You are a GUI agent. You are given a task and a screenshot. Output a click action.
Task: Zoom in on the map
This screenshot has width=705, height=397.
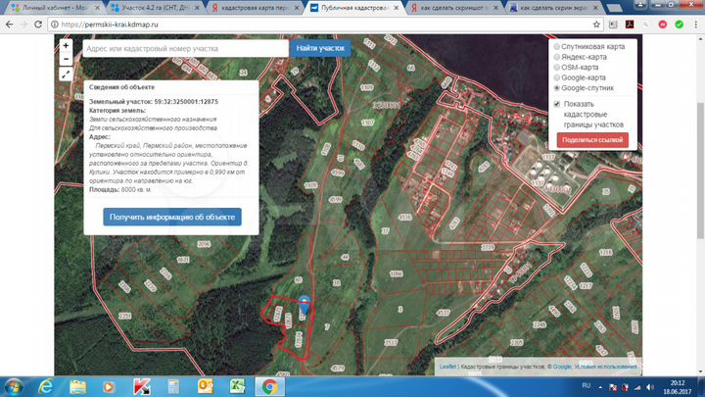point(66,45)
